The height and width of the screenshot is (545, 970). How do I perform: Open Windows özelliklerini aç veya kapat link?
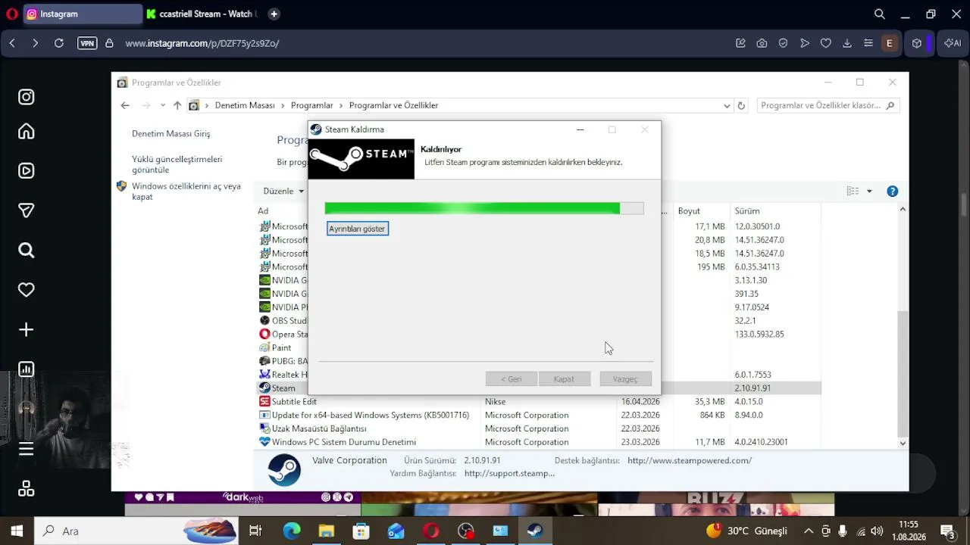186,192
